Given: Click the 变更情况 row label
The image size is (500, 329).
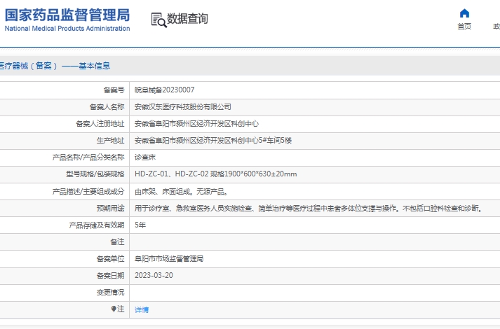Looking at the screenshot, I should [x=110, y=292].
